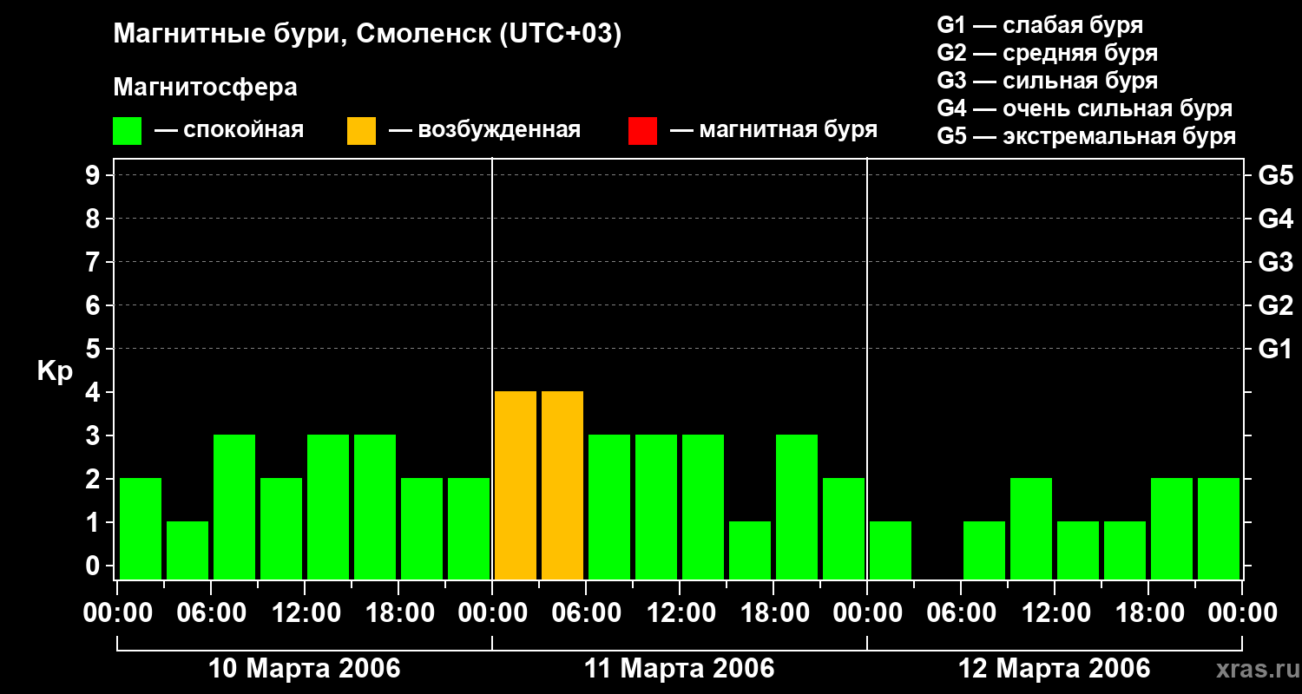
Task: Click the '— возбужденная' legend label
Action: point(484,130)
